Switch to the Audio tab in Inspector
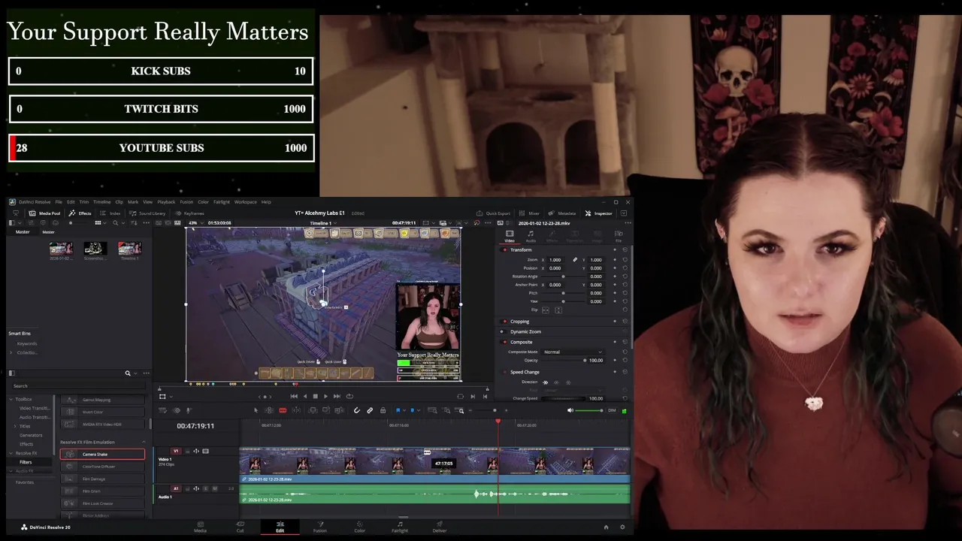Image resolution: width=962 pixels, height=541 pixels. coord(531,237)
